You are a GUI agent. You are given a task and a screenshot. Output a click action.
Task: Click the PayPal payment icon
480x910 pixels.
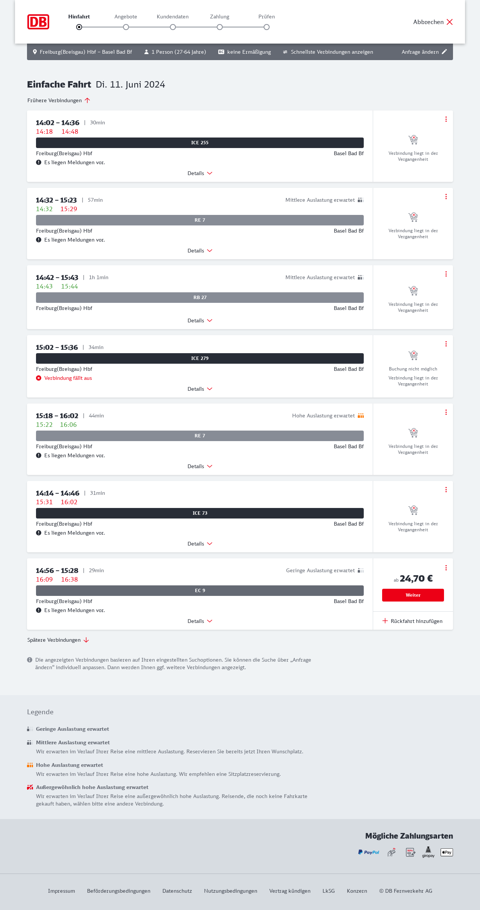(369, 852)
